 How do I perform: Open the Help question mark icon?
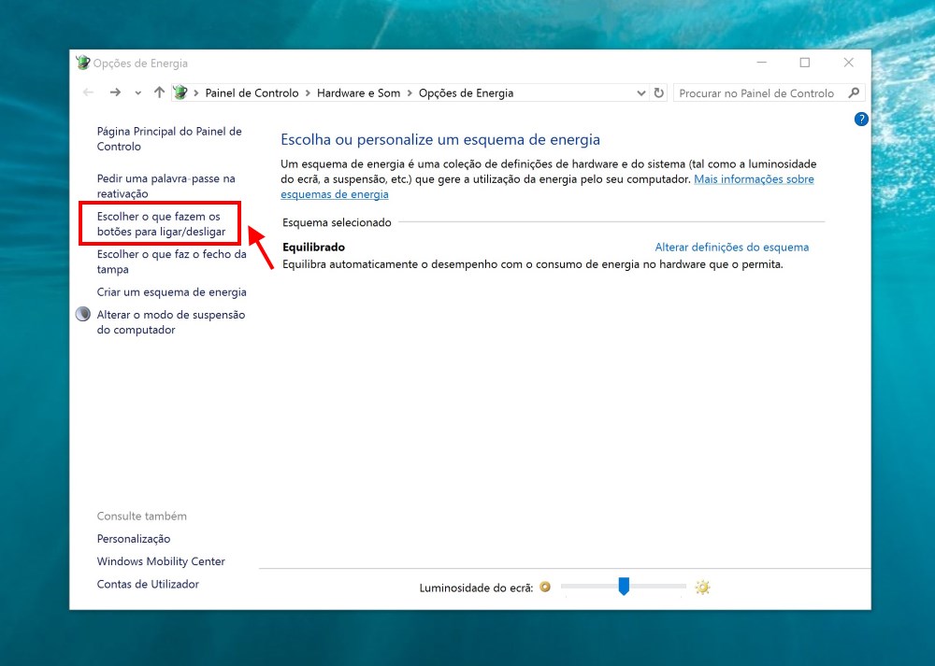click(x=860, y=119)
